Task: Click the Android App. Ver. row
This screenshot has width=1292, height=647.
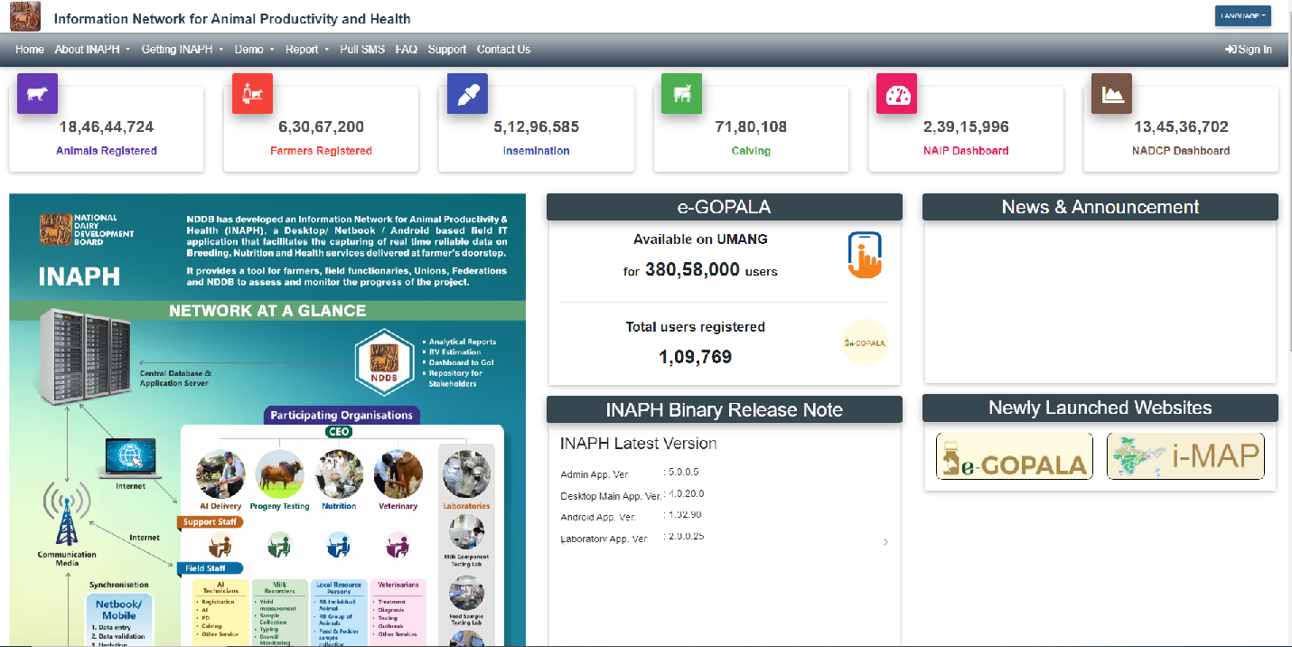Action: 632,517
